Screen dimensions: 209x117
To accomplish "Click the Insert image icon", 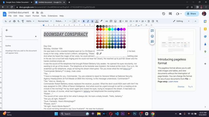I will pyautogui.click(x=115, y=21).
